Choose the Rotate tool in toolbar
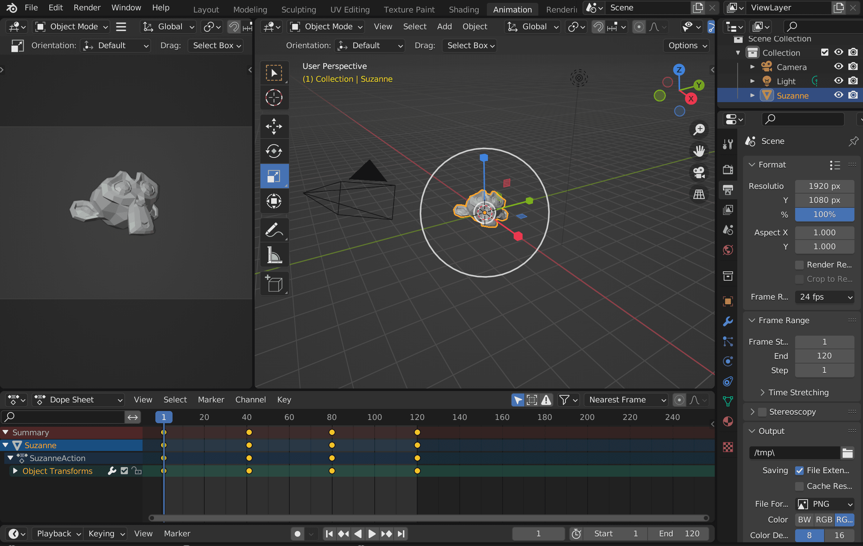The image size is (863, 546). coord(274,151)
